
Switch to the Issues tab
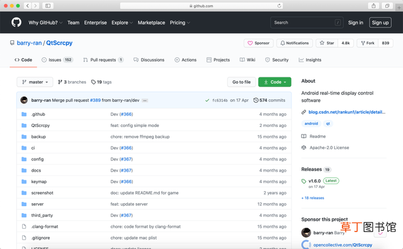(57, 60)
